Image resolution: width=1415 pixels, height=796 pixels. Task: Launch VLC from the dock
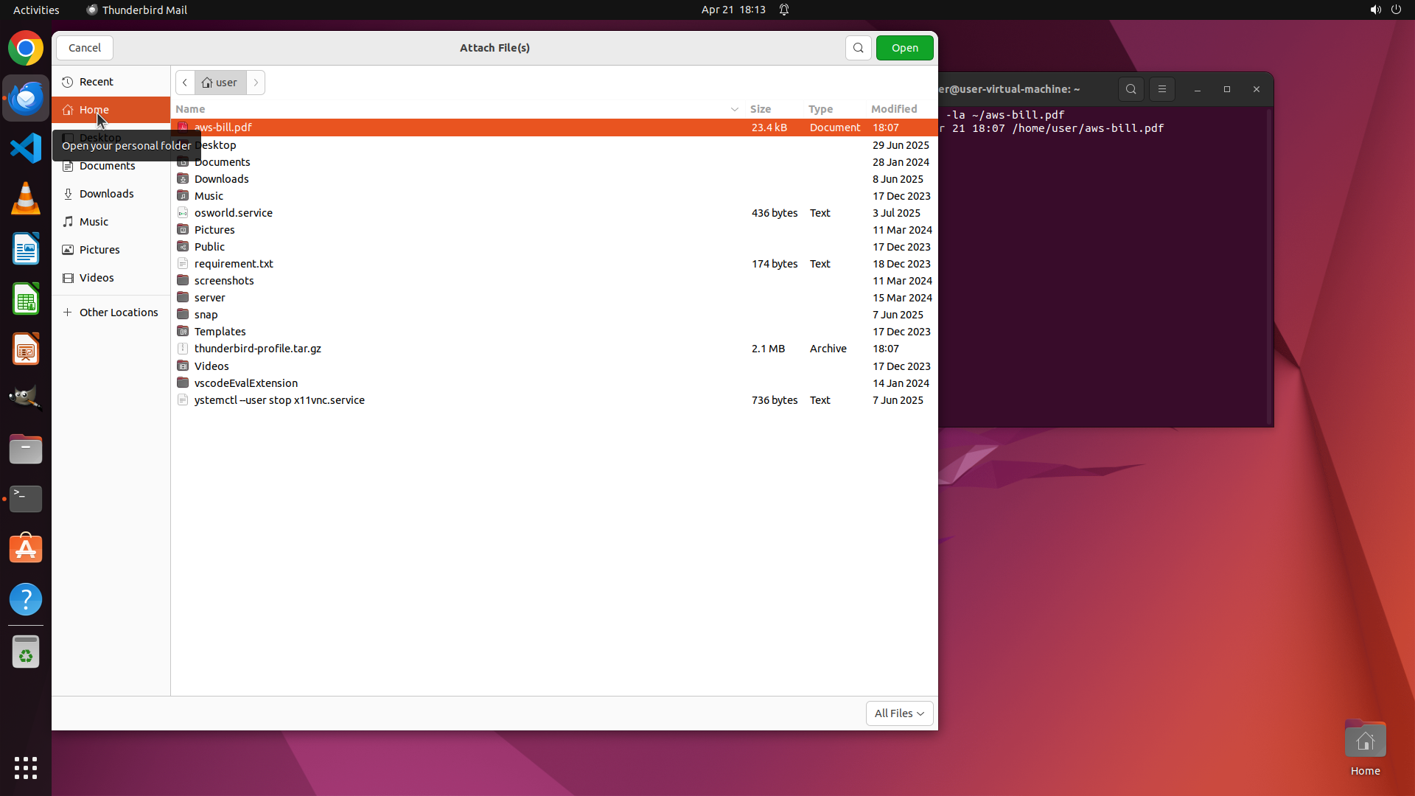(26, 199)
